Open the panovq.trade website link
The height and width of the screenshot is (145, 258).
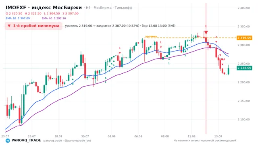(53, 141)
